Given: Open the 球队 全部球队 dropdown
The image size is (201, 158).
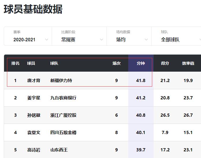Looking at the screenshot, I should pos(176,36).
